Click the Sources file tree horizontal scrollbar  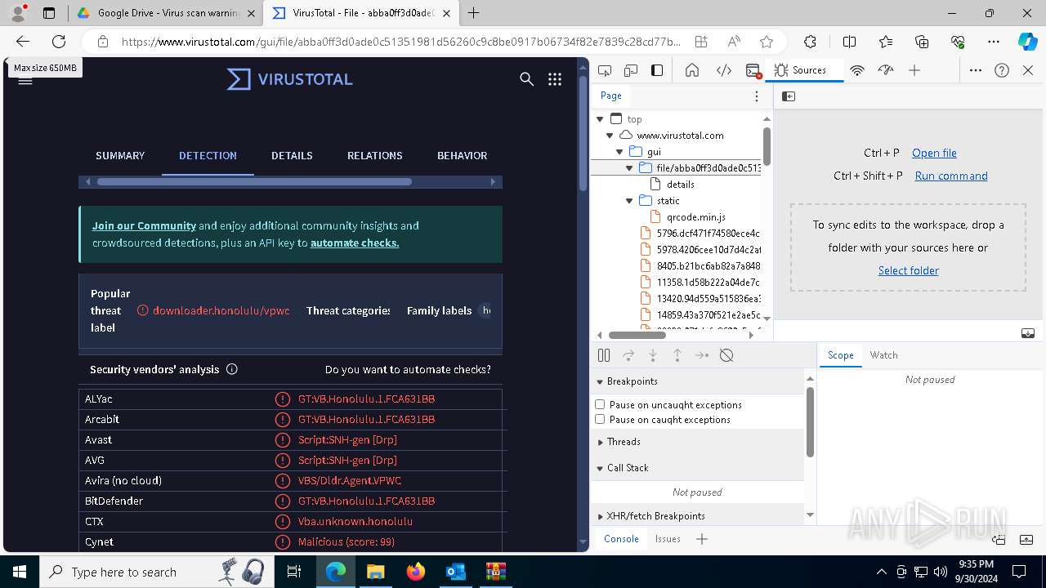coord(637,335)
